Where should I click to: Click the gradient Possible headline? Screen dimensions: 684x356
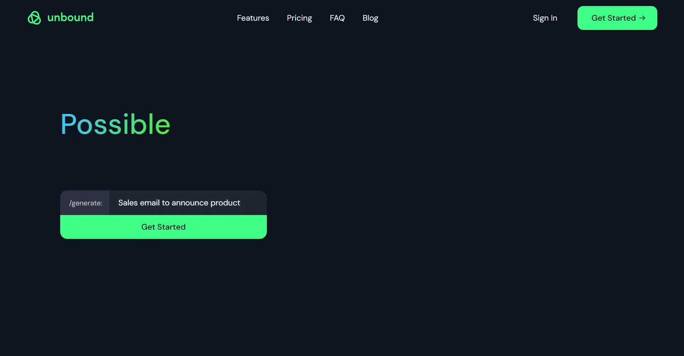coord(115,124)
